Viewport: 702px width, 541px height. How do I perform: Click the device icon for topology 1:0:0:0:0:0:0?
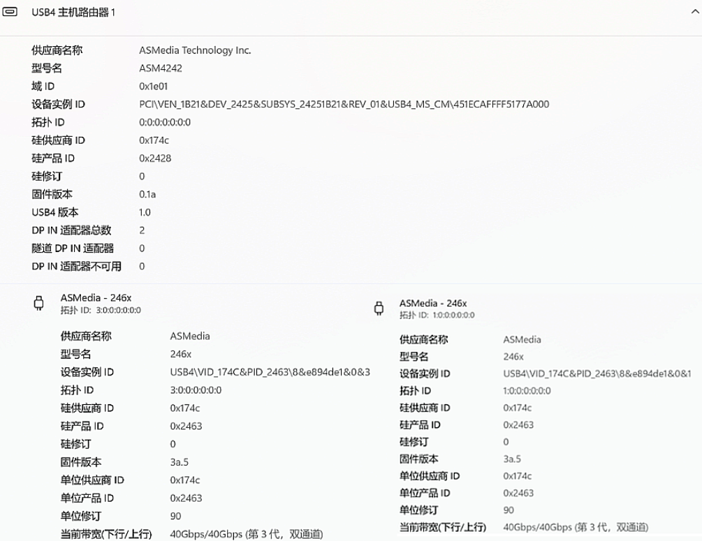[379, 308]
